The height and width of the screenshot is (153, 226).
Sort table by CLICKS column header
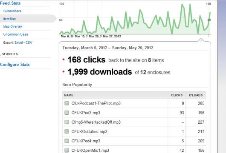(x=177, y=95)
